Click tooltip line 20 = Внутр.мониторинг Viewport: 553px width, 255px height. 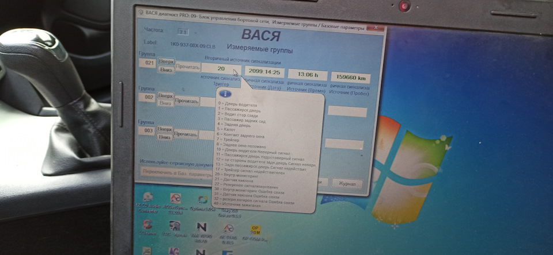[236, 175]
